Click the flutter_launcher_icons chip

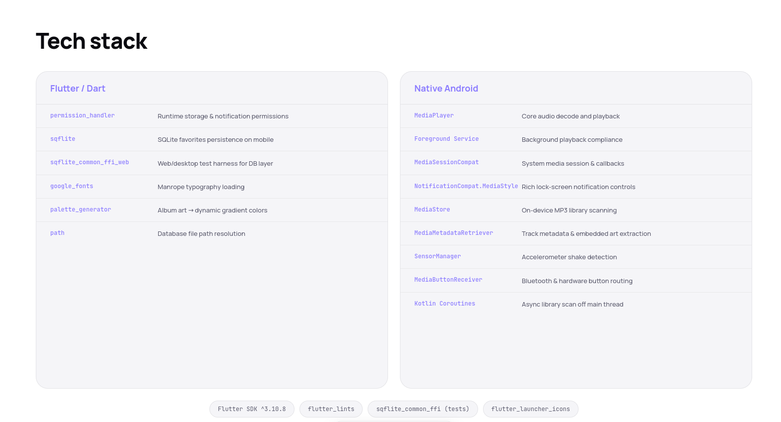[x=531, y=409]
